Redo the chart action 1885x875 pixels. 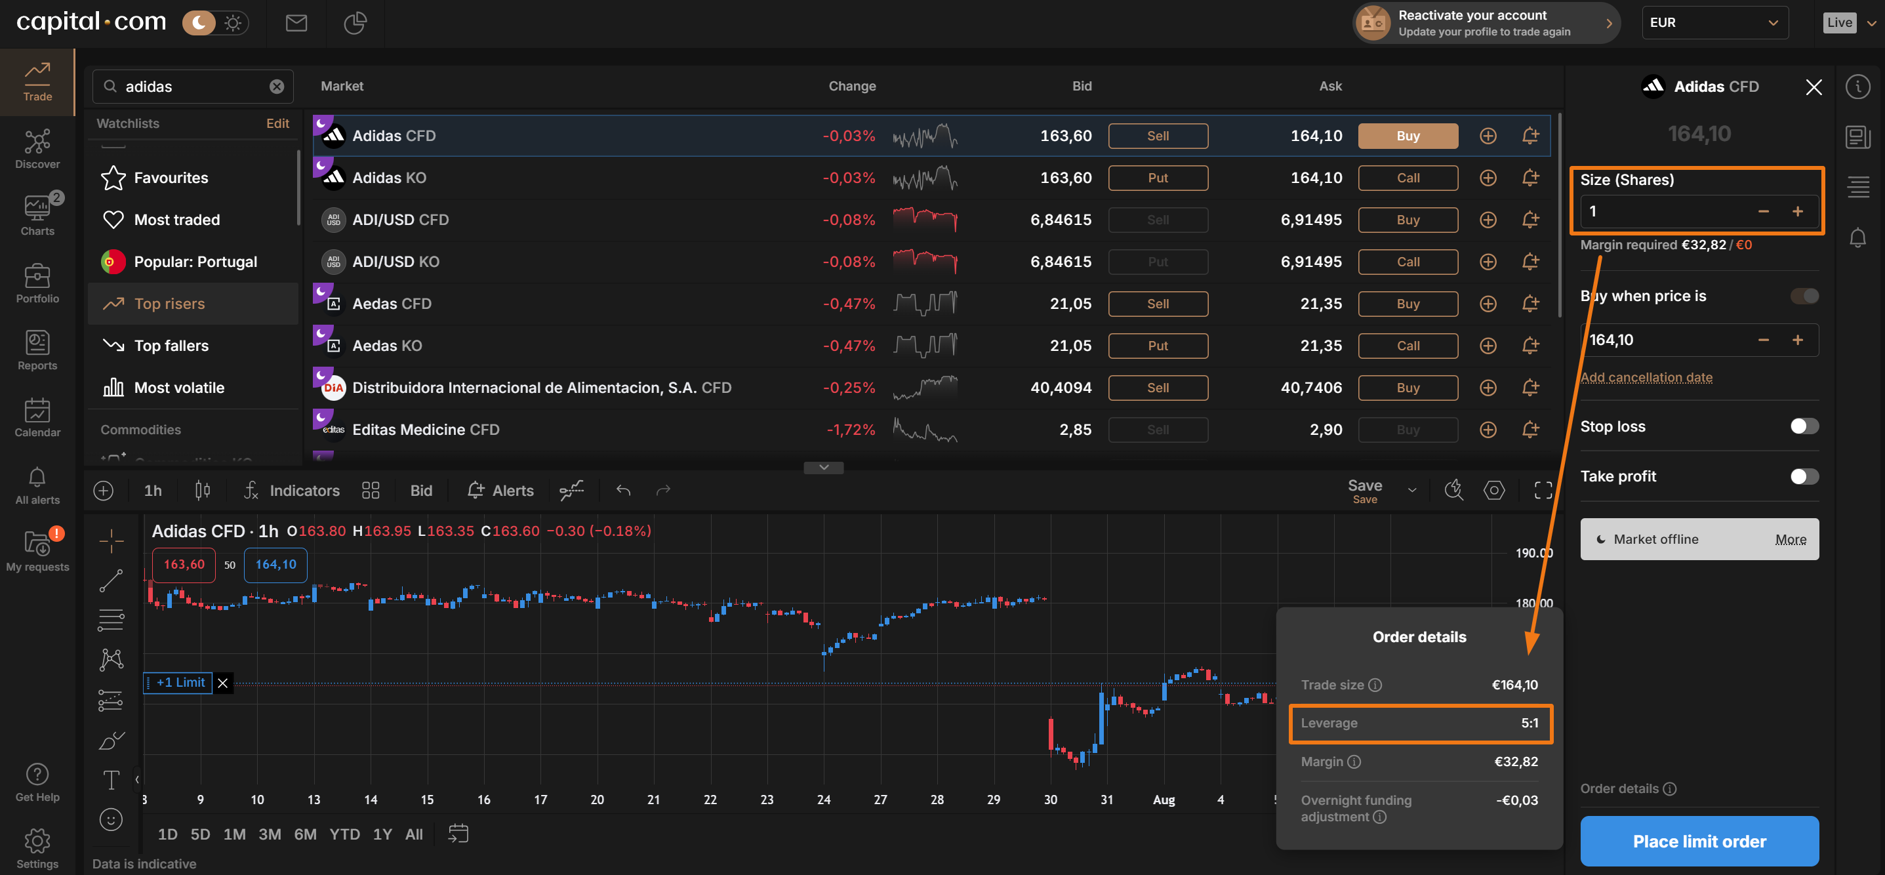tap(663, 490)
